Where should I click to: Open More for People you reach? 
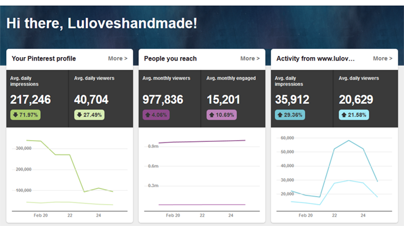point(250,58)
